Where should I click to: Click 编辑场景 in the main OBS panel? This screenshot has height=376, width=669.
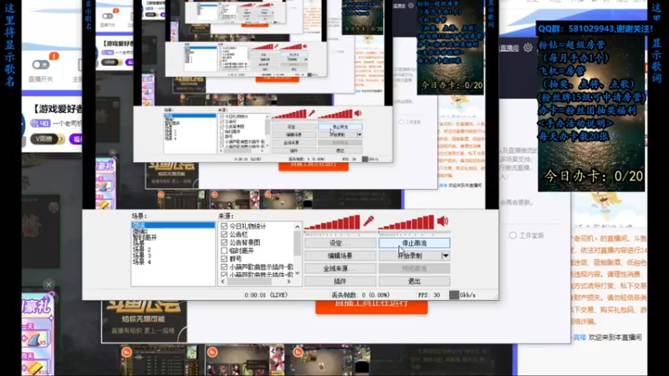(340, 256)
